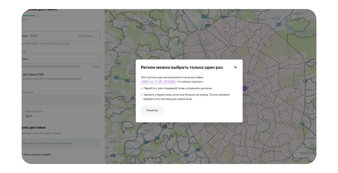Click the Реутов label on the map
The image size is (338, 173).
coord(309,90)
